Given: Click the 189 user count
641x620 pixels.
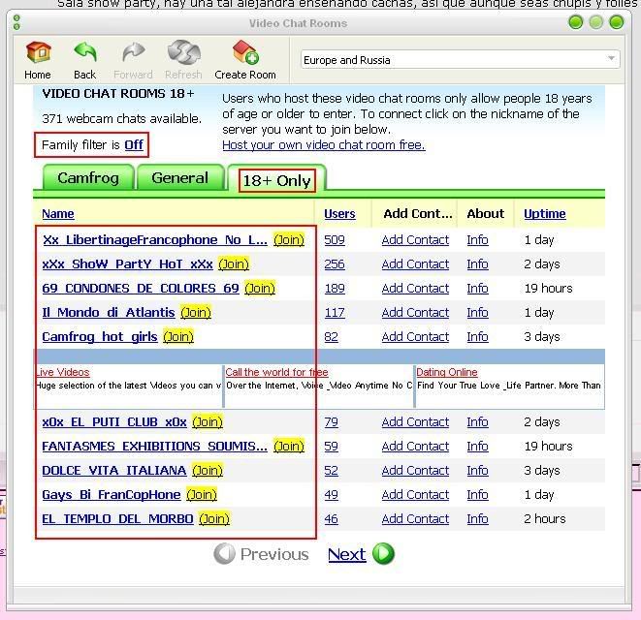Looking at the screenshot, I should (335, 288).
